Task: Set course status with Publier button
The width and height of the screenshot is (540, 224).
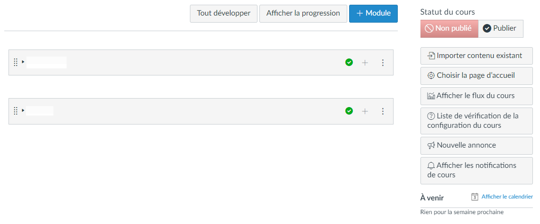Action: (501, 28)
